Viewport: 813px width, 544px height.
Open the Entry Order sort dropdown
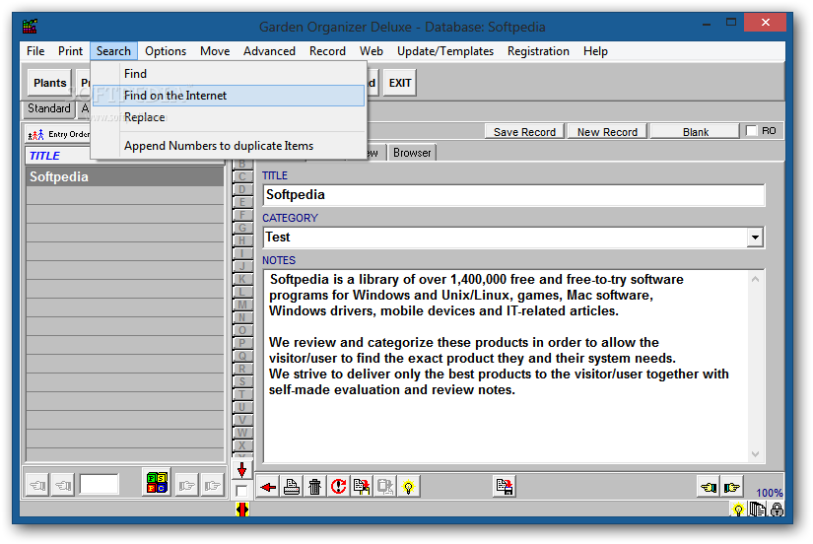57,135
